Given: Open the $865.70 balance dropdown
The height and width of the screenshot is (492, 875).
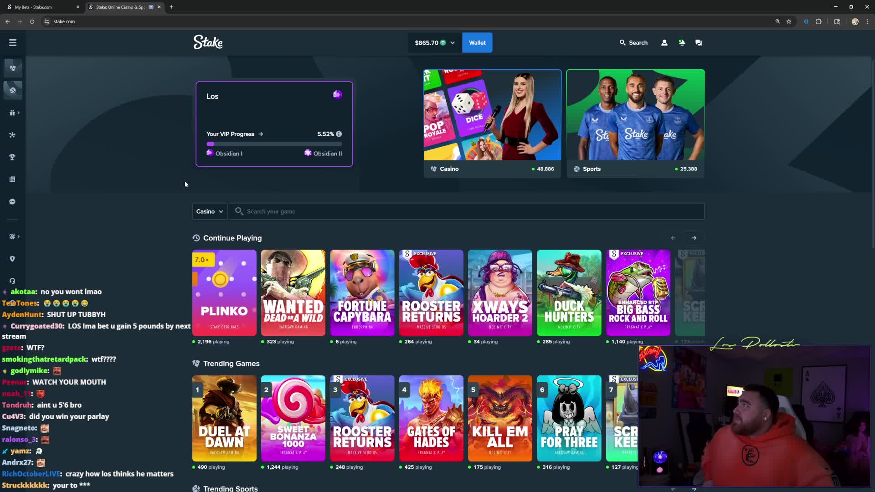Looking at the screenshot, I should tap(435, 43).
